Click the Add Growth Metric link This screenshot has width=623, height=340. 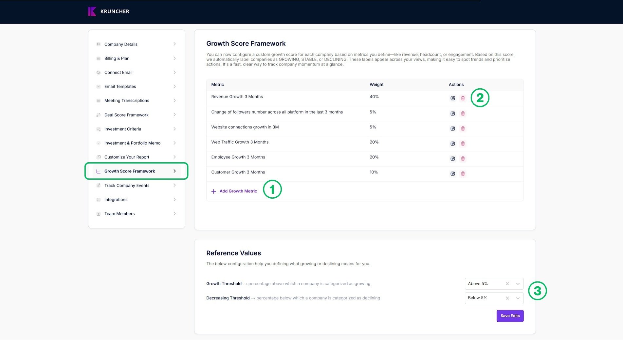tap(238, 191)
